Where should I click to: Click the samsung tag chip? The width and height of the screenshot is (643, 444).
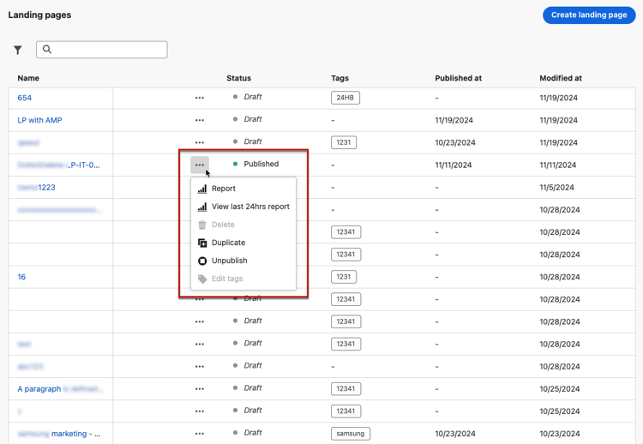point(350,434)
